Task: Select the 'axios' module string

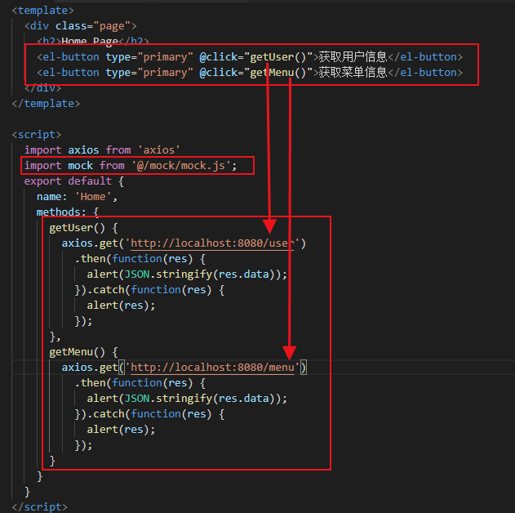Action: pos(158,150)
